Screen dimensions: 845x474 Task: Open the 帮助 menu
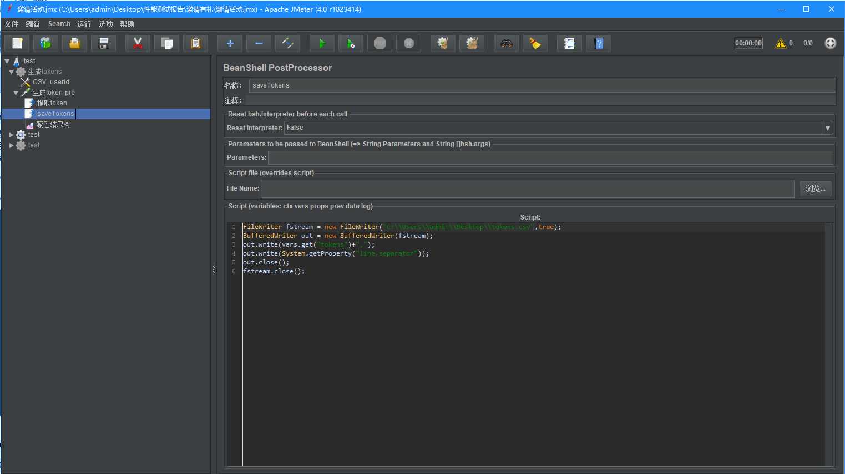[x=127, y=24]
